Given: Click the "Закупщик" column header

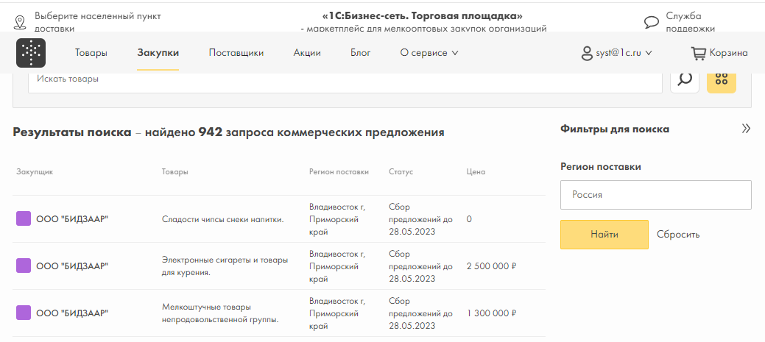Looking at the screenshot, I should click(x=35, y=171).
